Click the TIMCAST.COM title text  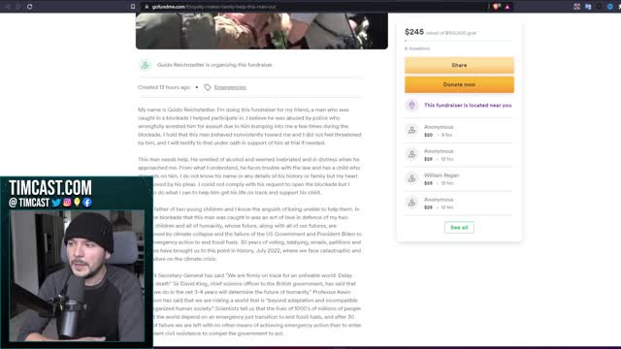[50, 187]
